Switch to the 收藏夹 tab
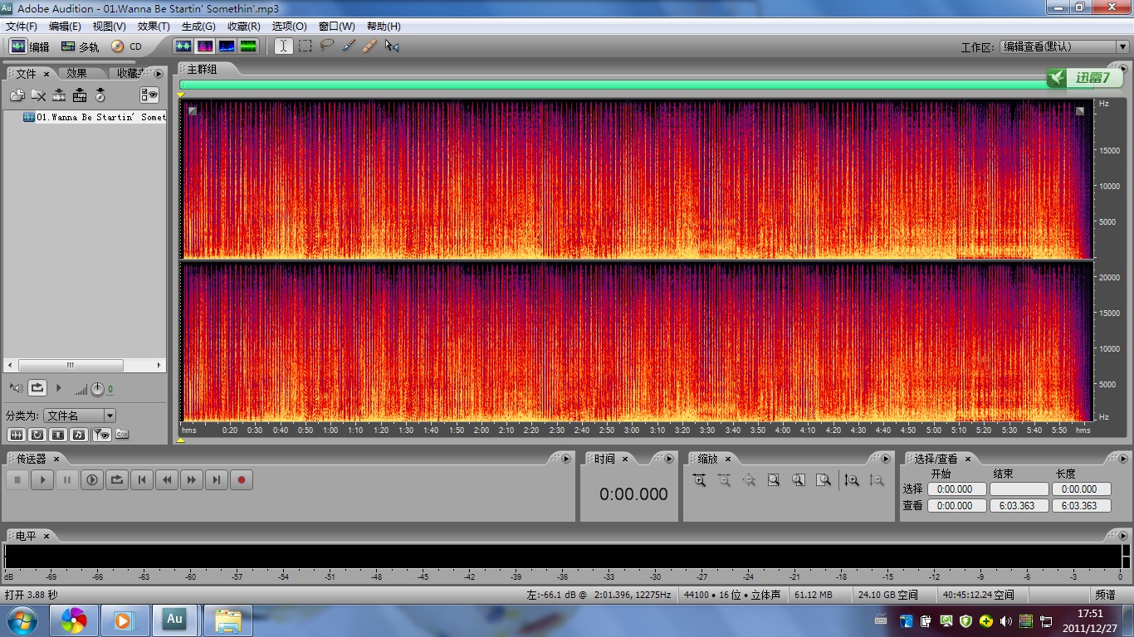1134x637 pixels. [129, 74]
